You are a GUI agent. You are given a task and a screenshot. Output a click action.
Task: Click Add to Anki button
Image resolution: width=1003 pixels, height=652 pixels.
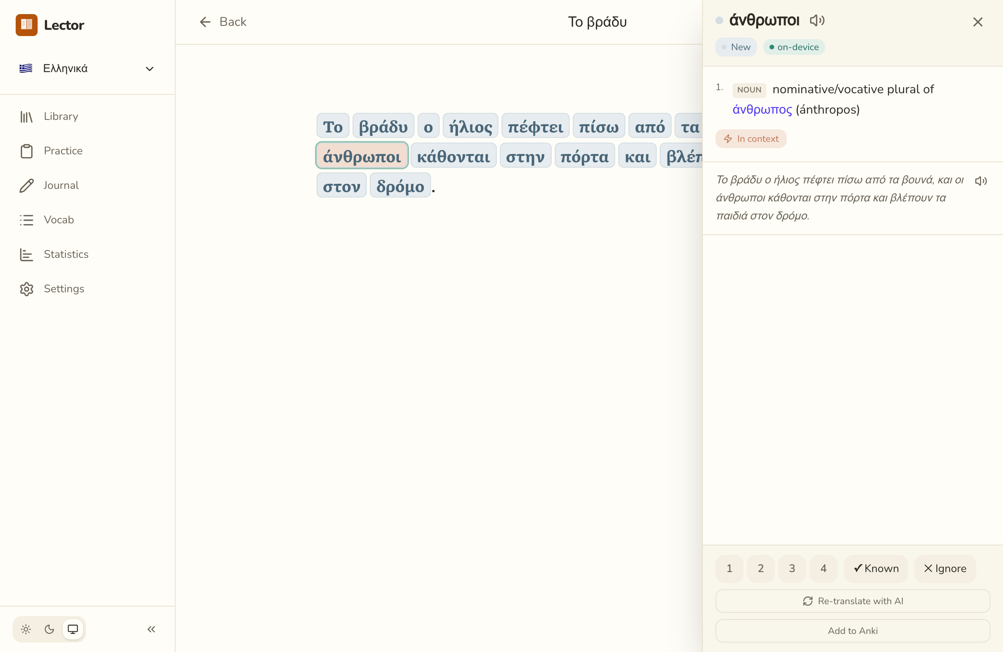[x=853, y=630]
